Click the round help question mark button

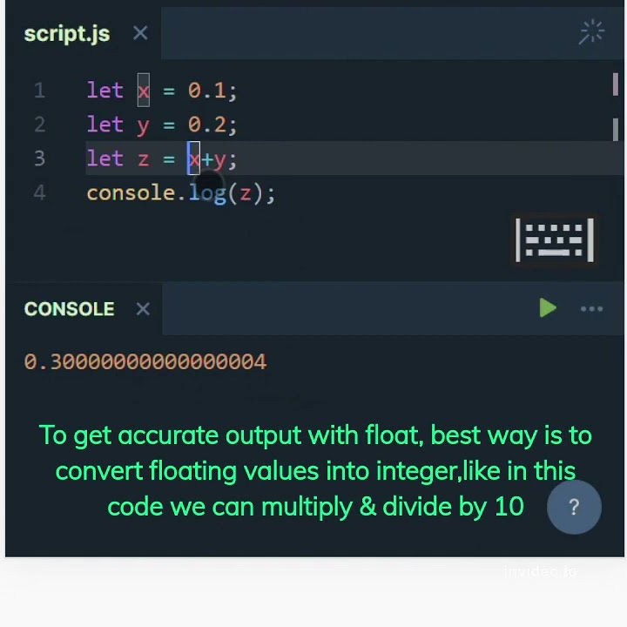point(574,507)
